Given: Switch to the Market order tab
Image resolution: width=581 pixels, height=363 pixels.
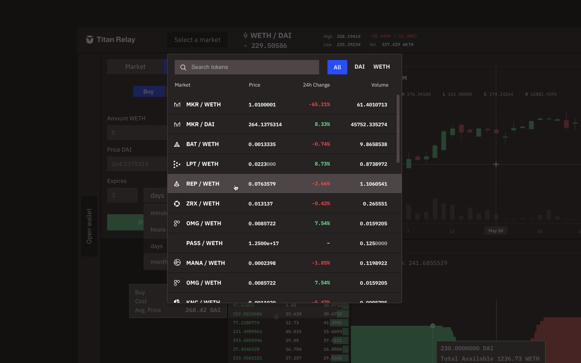Looking at the screenshot, I should (x=136, y=67).
